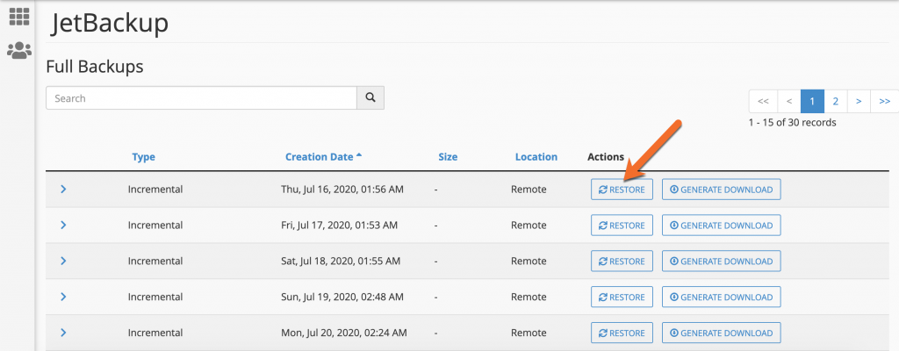Restore the Sat, Jul 18 backup
Image resolution: width=899 pixels, height=351 pixels.
click(x=622, y=261)
